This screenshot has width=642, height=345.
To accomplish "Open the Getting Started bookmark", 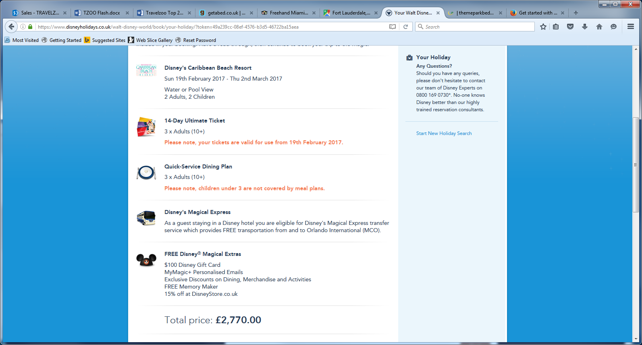I will click(62, 40).
